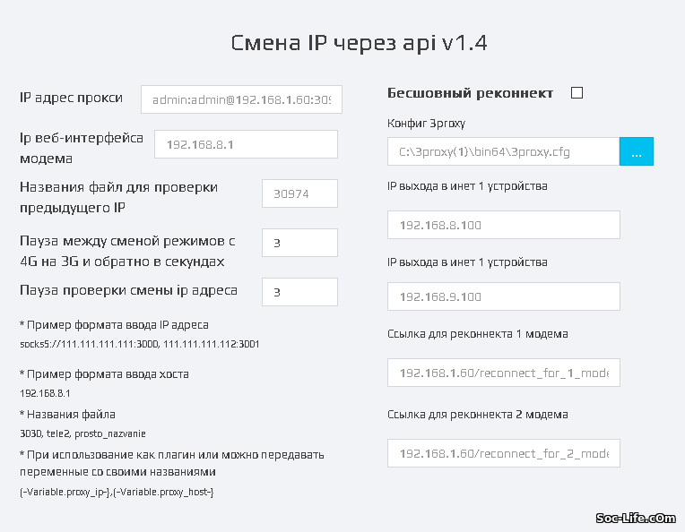Image resolution: width=685 pixels, height=532 pixels.
Task: Click the output IP field showing 192.168.9.100
Action: (x=503, y=296)
